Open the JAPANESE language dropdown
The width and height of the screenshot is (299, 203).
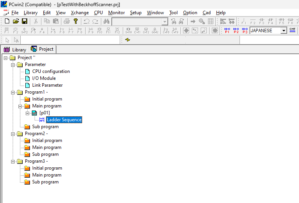284,31
